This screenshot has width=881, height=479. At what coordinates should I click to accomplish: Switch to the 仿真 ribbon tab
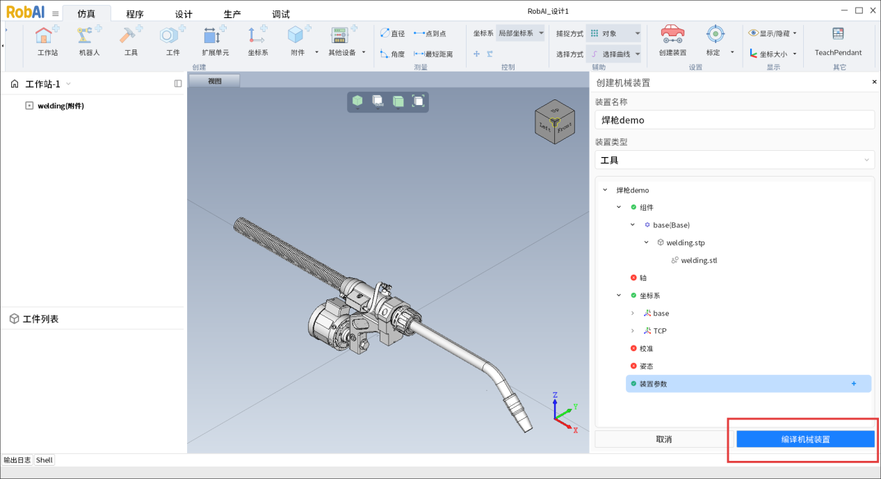86,13
